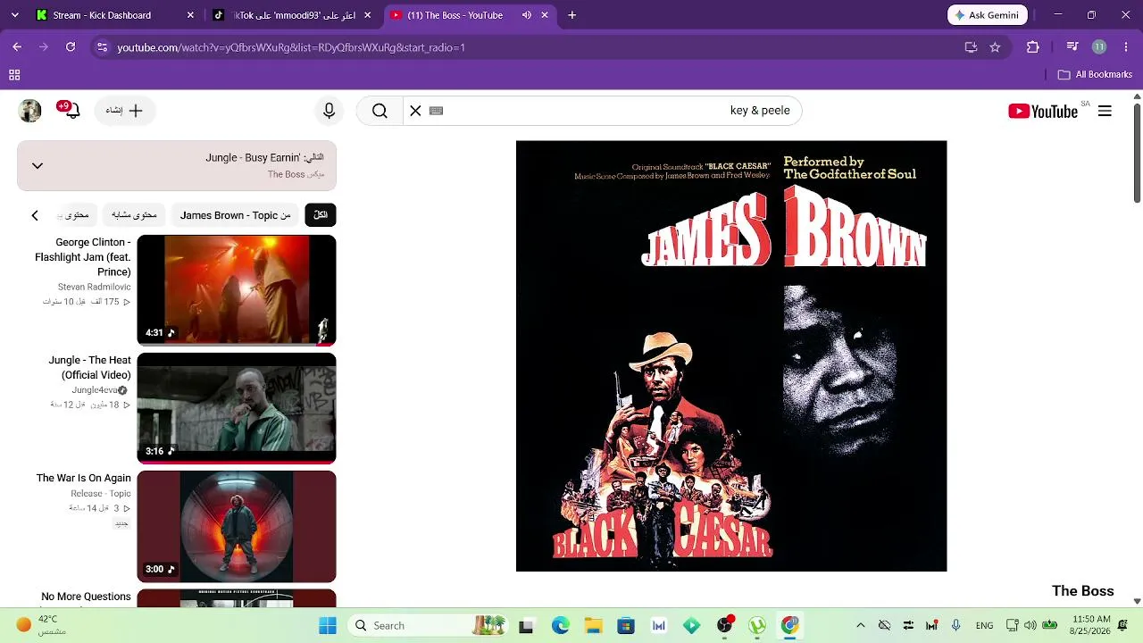The width and height of the screenshot is (1143, 643).
Task: Mute the YouTube tab audio icon
Action: click(527, 15)
